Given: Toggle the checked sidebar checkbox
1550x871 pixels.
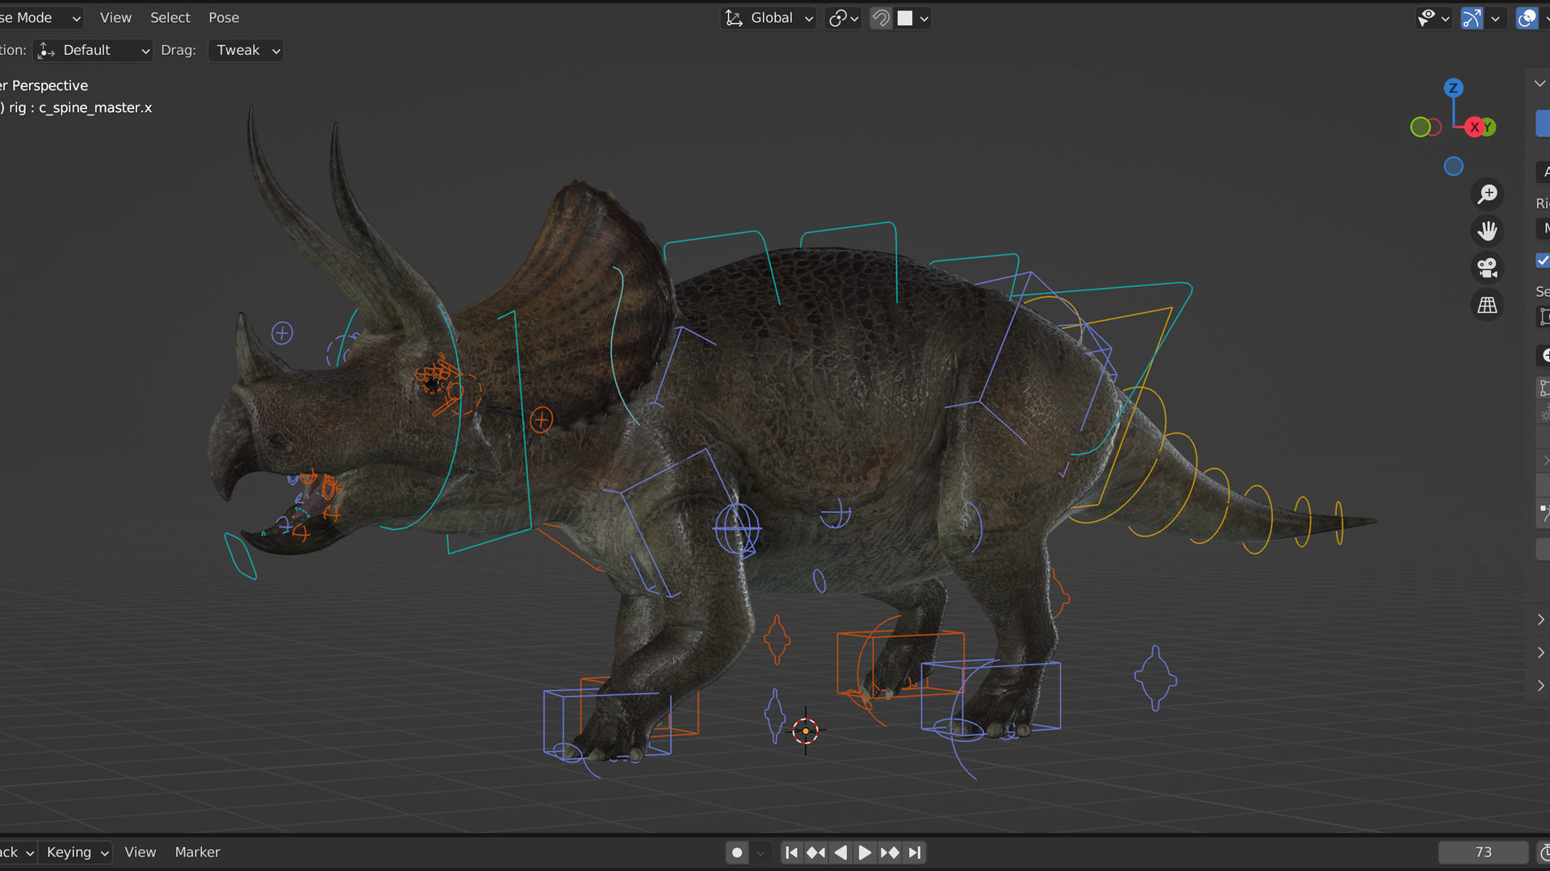Looking at the screenshot, I should pyautogui.click(x=1543, y=260).
